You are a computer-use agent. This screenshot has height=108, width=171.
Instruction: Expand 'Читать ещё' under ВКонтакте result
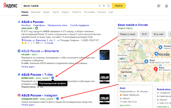[28, 67]
